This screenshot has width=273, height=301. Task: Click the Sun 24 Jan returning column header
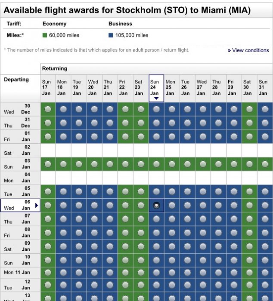pos(156,88)
